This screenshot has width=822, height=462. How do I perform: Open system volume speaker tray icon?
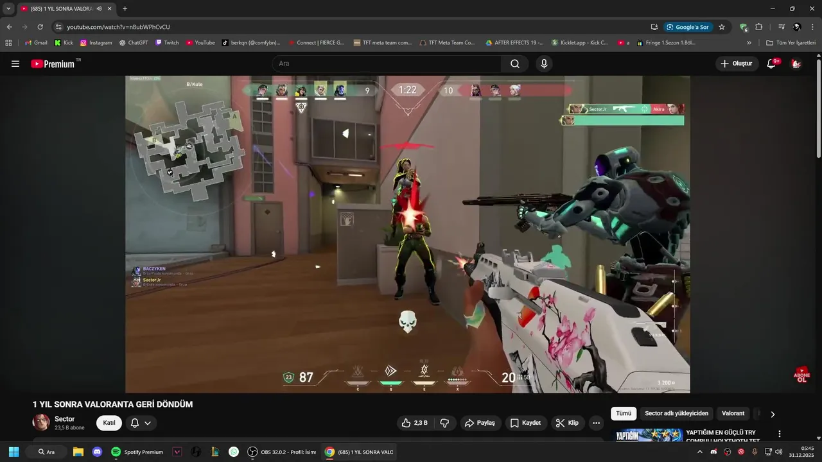[x=779, y=452]
